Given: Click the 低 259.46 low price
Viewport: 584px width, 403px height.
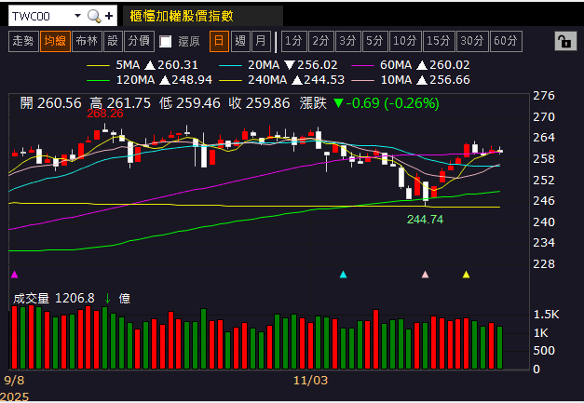Looking at the screenshot, I should (x=190, y=103).
